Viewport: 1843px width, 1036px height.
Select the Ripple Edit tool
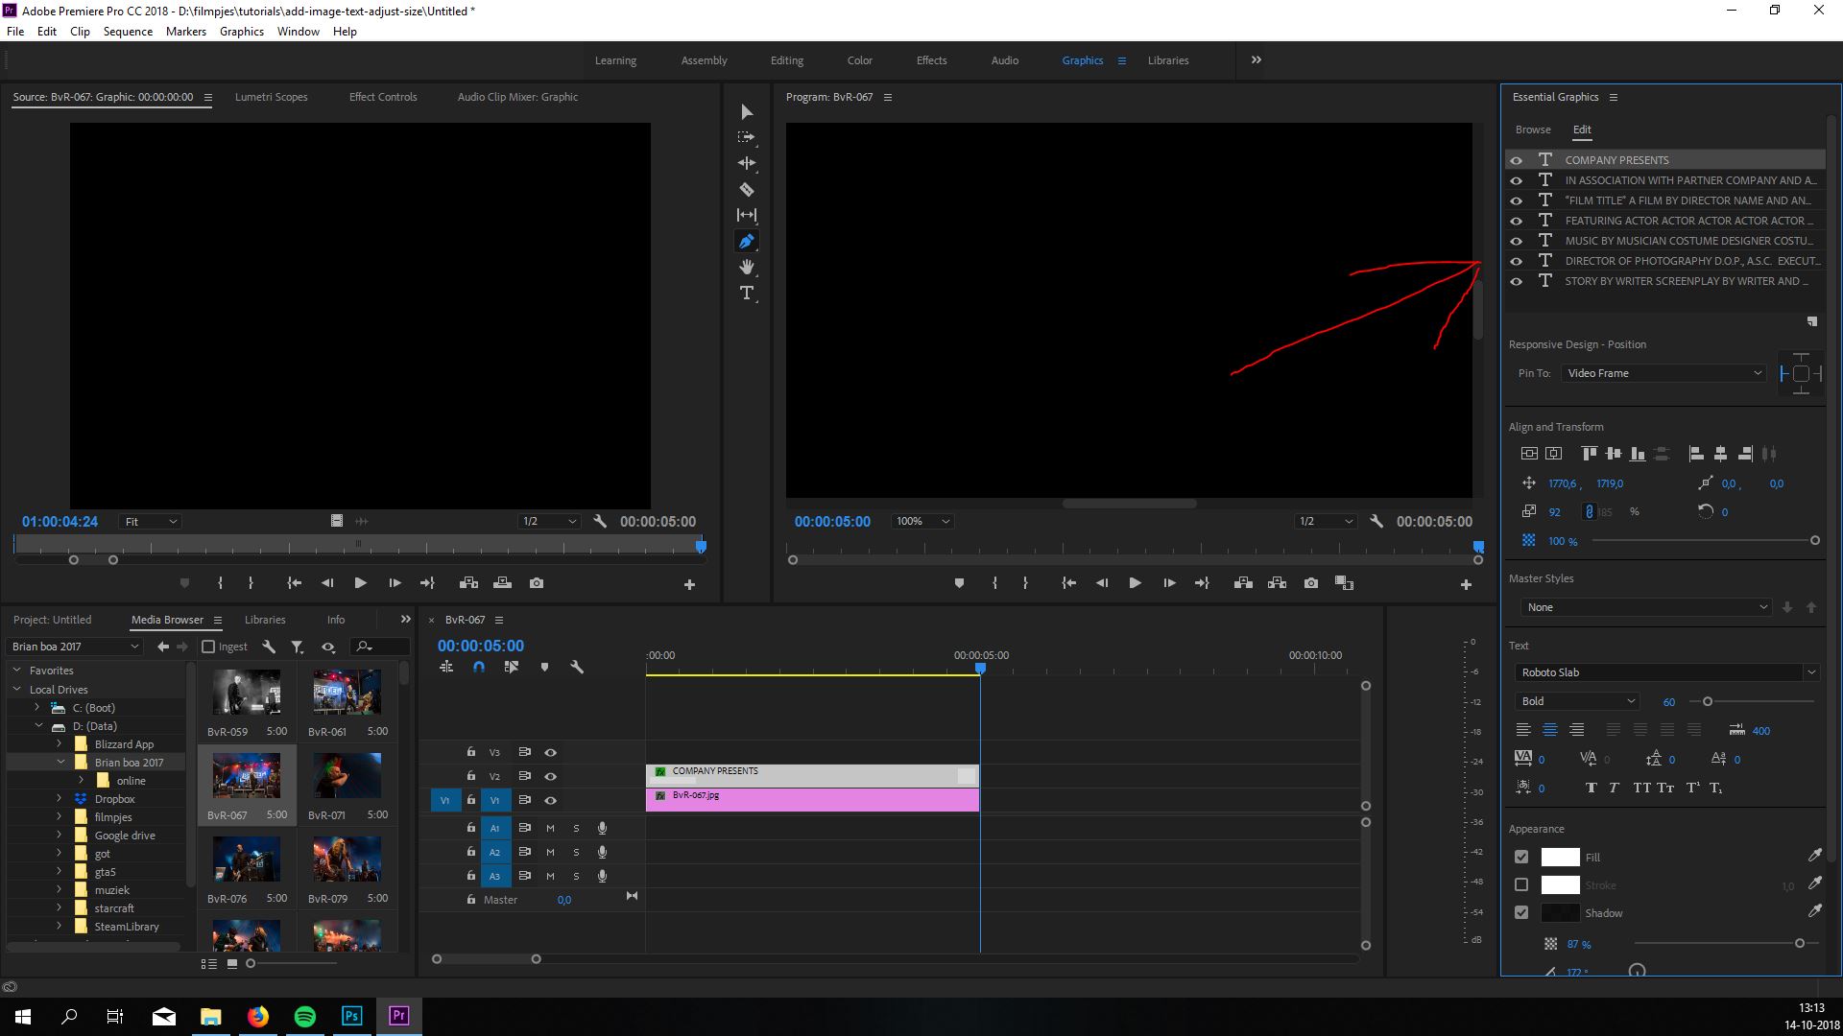pos(747,163)
